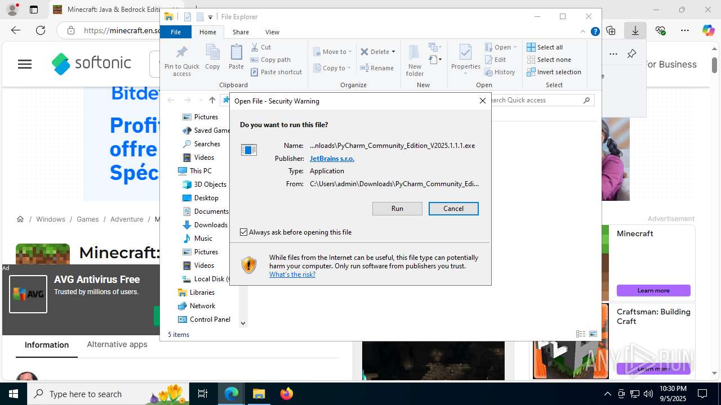
Task: Close the Security Warning dialog with X
Action: click(x=482, y=101)
